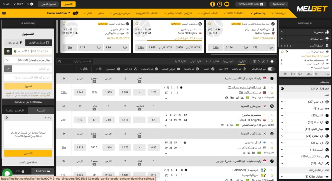Screen dimensions: 332x181
Task: Open bet slip settings gear beside مراهناتك
Action: pyautogui.click(x=6, y=118)
